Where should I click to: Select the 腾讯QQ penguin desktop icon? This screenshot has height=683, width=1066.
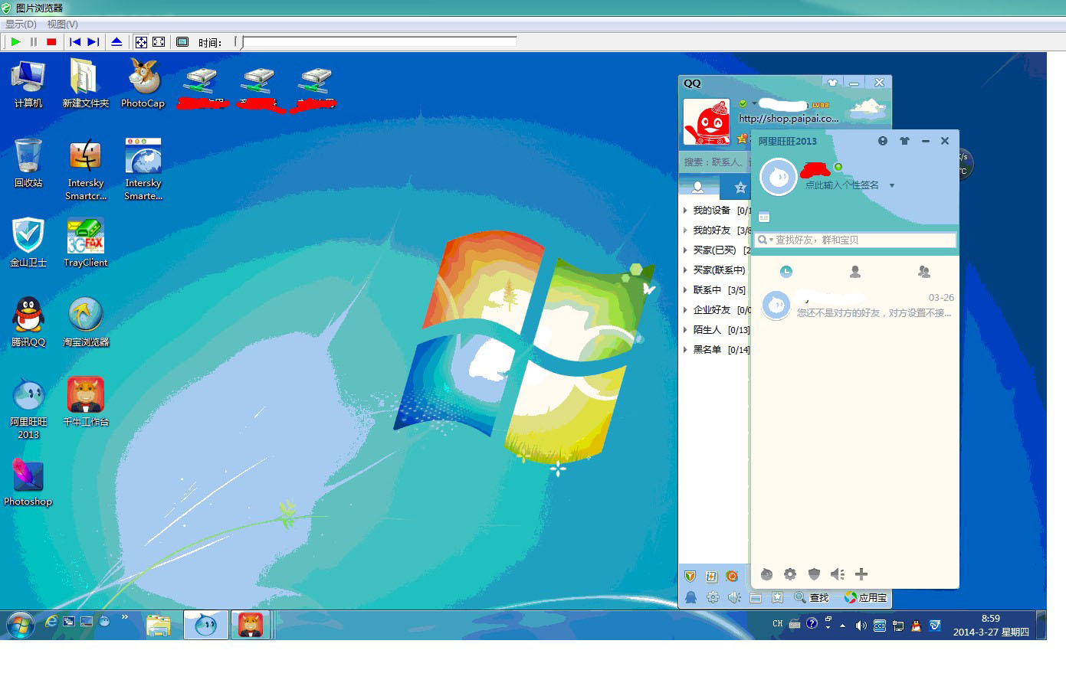[28, 322]
